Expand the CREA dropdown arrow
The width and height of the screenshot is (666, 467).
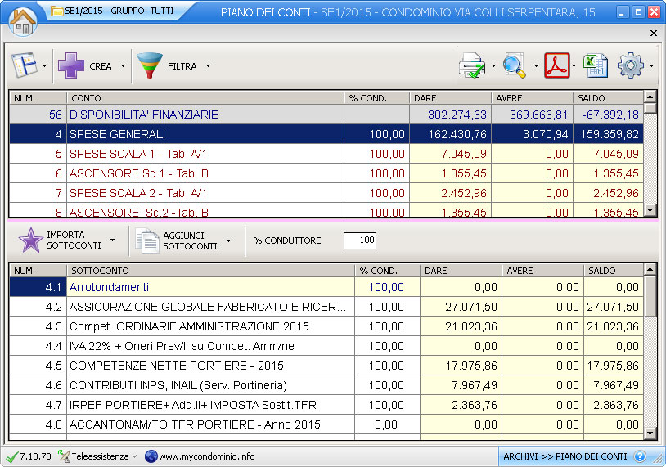(123, 66)
